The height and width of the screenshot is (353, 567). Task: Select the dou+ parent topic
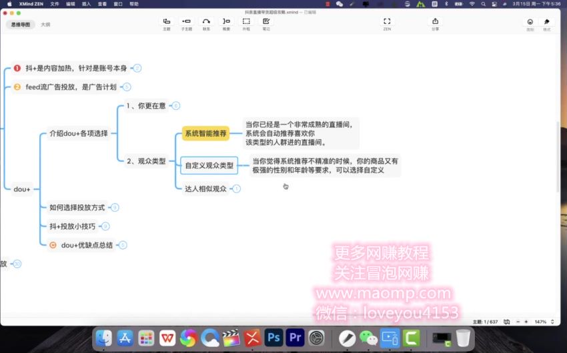(22, 189)
